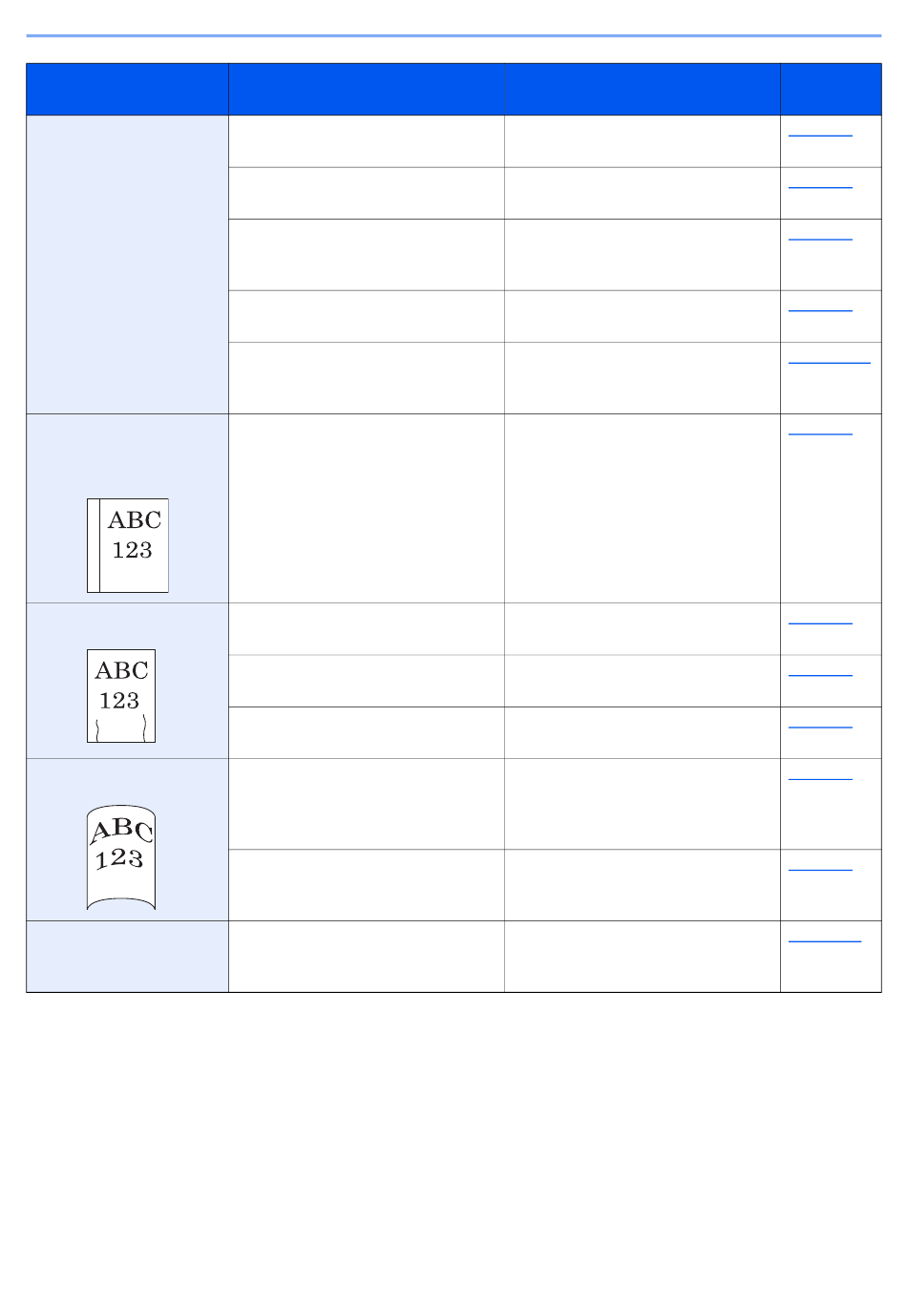The image size is (907, 1308).
Task: Open the reference link in the second table row
Action: click(820, 186)
